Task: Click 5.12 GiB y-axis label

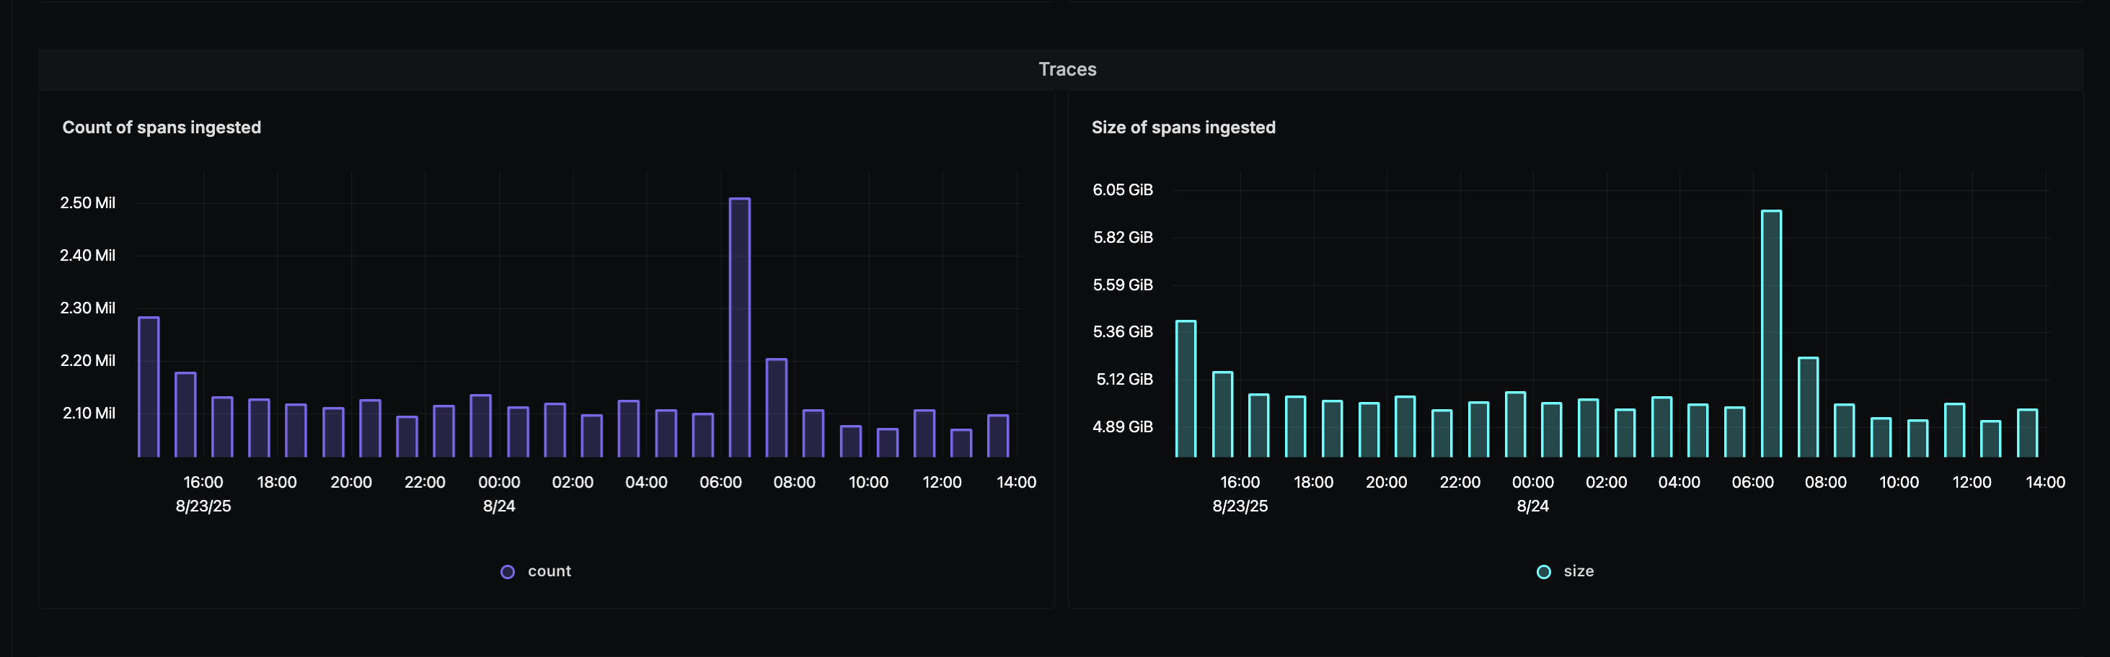Action: pos(1125,379)
